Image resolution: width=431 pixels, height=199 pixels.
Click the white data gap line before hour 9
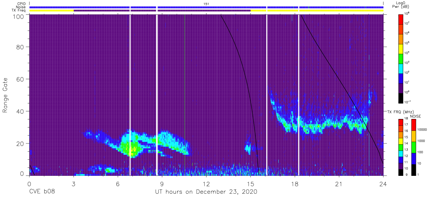pyautogui.click(x=157, y=95)
